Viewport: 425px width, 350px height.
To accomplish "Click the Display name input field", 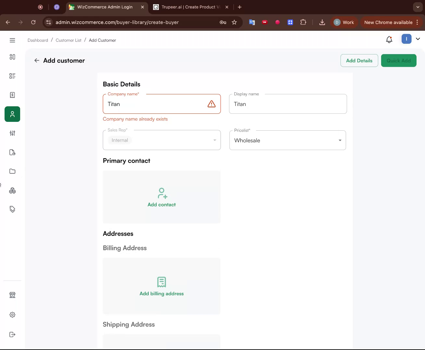I will coord(288,104).
